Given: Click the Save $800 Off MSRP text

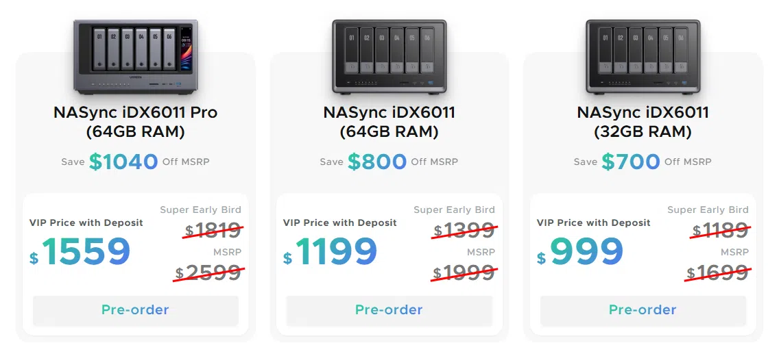Looking at the screenshot, I should (x=389, y=162).
